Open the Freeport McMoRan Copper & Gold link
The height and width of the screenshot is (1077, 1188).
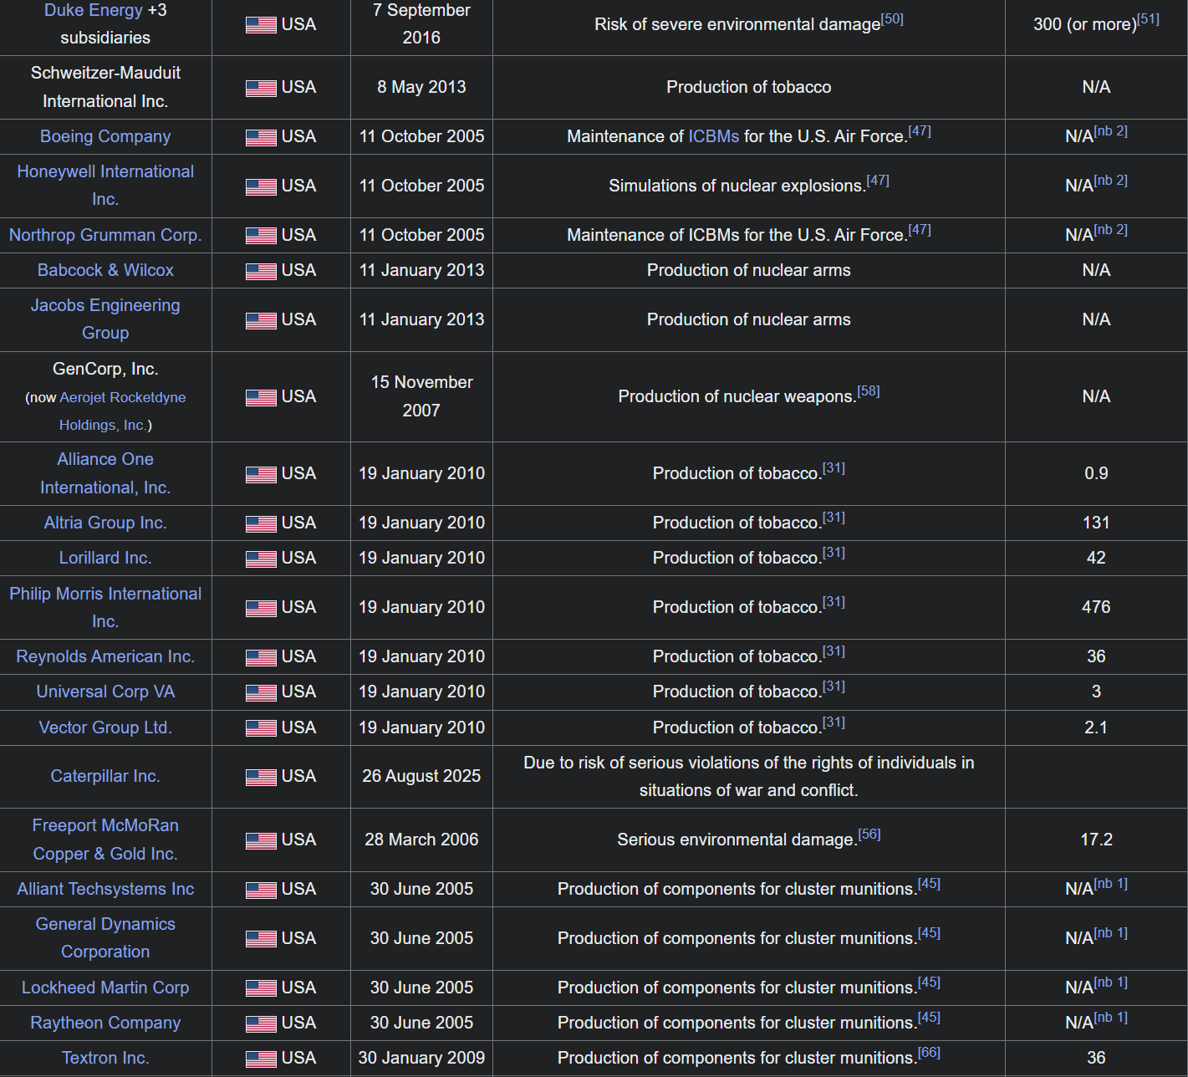pos(105,840)
